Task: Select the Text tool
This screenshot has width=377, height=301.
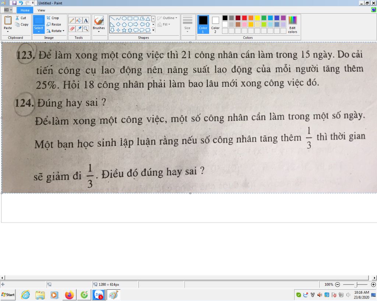Action: [x=86, y=21]
